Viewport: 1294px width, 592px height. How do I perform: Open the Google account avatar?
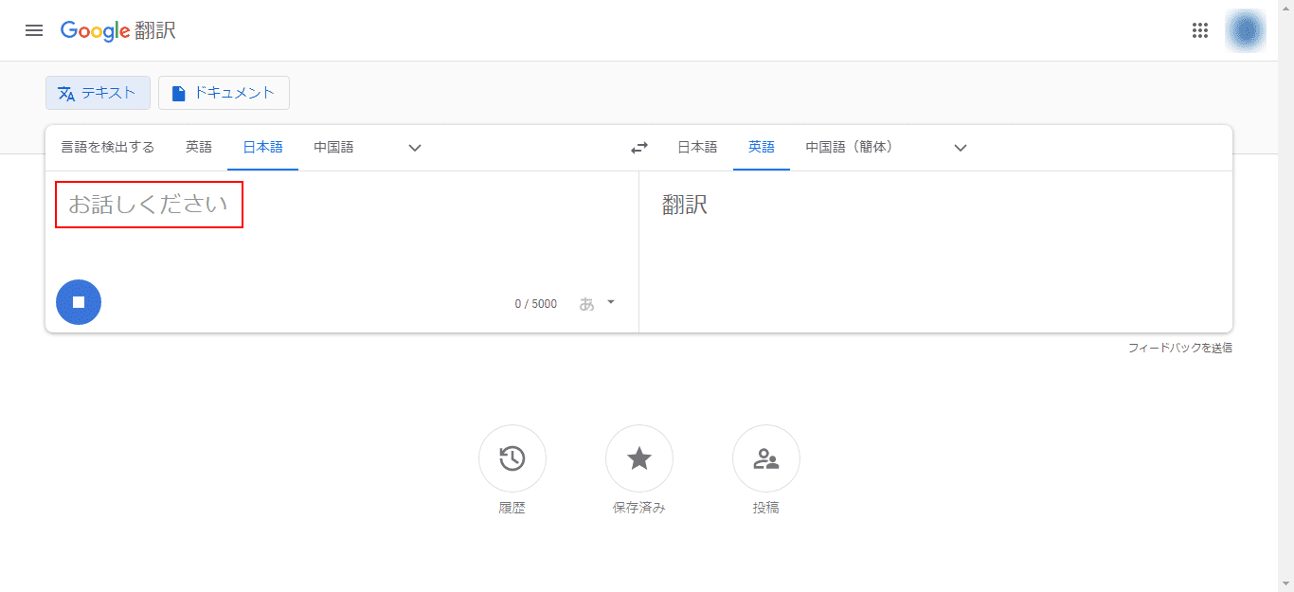click(1246, 30)
